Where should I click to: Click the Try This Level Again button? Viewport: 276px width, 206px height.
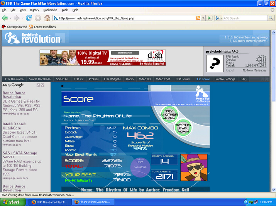(183, 128)
